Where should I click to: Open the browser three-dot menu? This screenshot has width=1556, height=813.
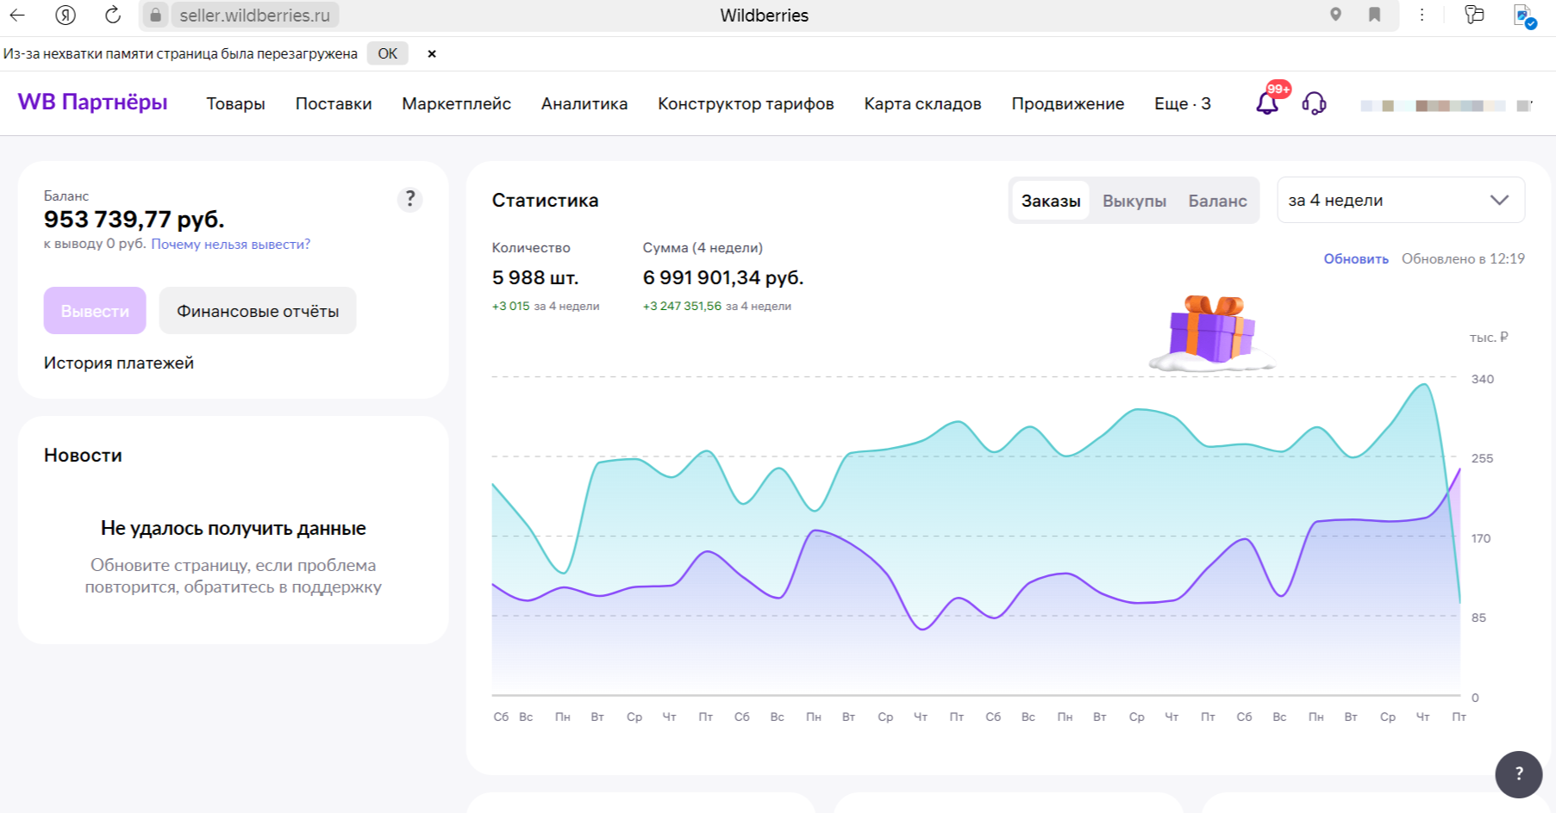pyautogui.click(x=1422, y=15)
